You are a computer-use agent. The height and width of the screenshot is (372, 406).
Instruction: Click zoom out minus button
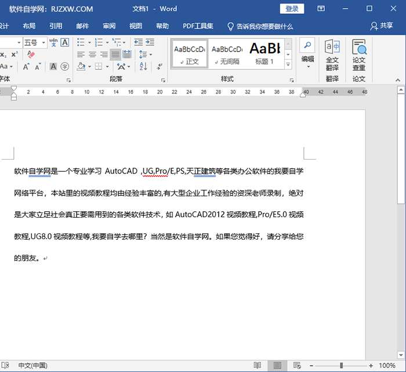(x=311, y=366)
